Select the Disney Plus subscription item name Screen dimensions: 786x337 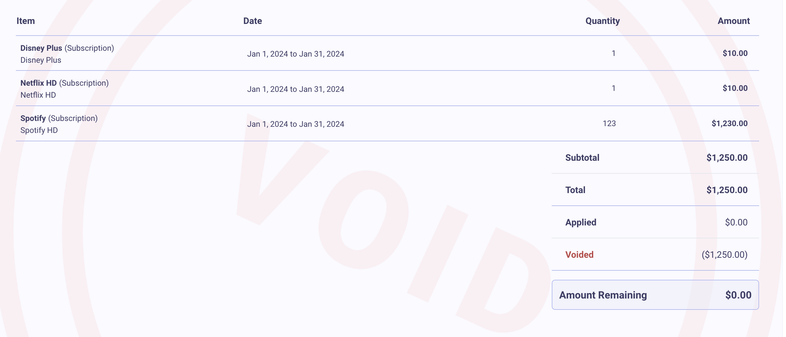[67, 48]
